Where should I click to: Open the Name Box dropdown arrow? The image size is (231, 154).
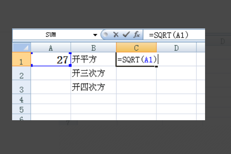click(x=95, y=35)
